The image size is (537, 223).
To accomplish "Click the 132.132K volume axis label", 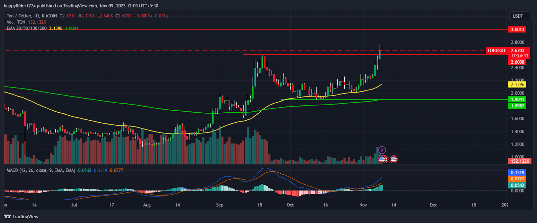I will (520, 161).
